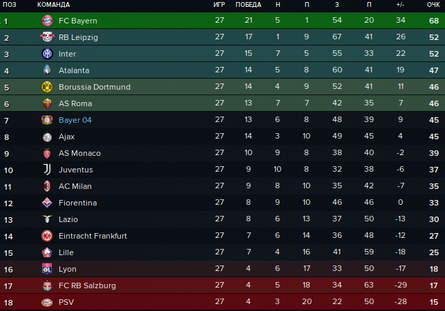This screenshot has width=445, height=311.
Task: Click the +/- goal difference header
Action: click(400, 5)
